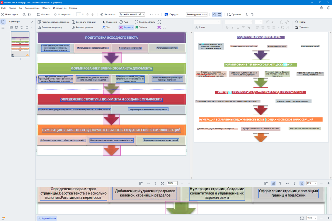The image size is (332, 221).
Task: Select the Картинка (Picture) area tool
Action: [126, 27]
